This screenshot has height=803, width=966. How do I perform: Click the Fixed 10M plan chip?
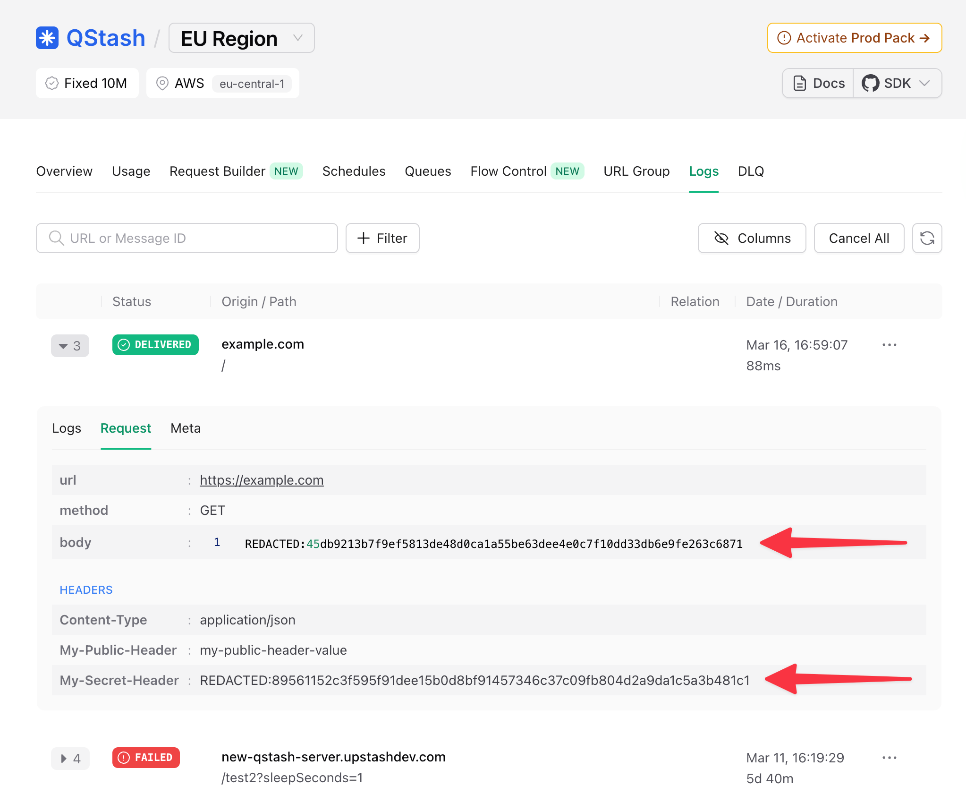click(87, 83)
